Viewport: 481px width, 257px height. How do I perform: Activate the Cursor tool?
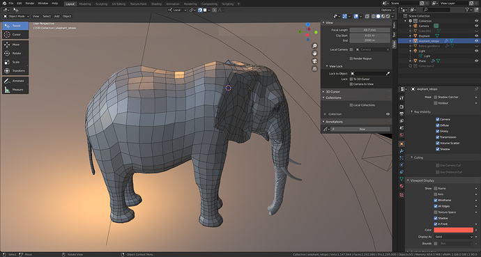[x=15, y=35]
